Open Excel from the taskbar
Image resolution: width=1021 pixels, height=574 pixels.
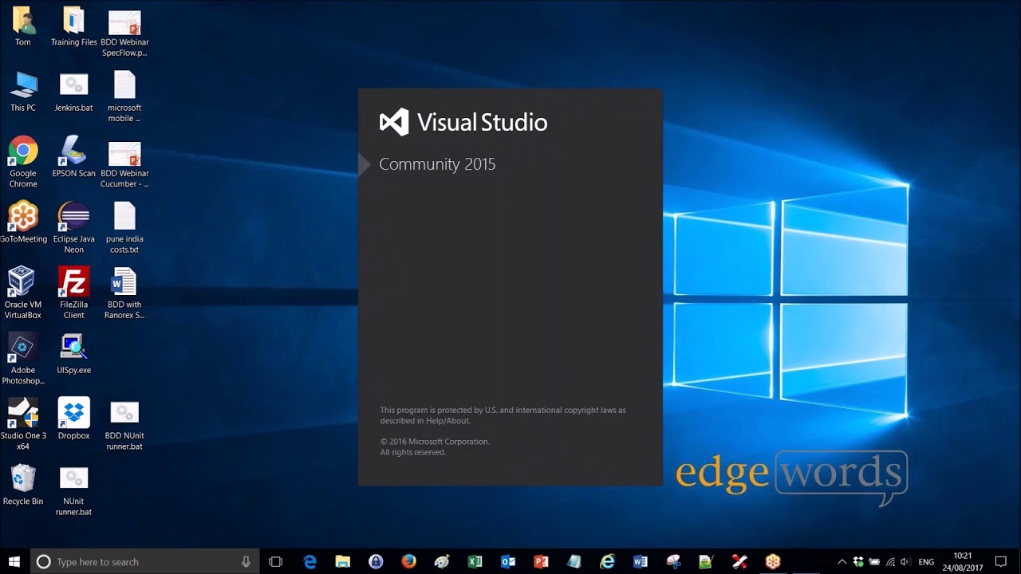(475, 561)
